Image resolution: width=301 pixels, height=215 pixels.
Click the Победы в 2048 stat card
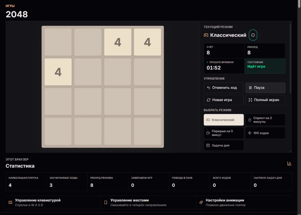190,182
